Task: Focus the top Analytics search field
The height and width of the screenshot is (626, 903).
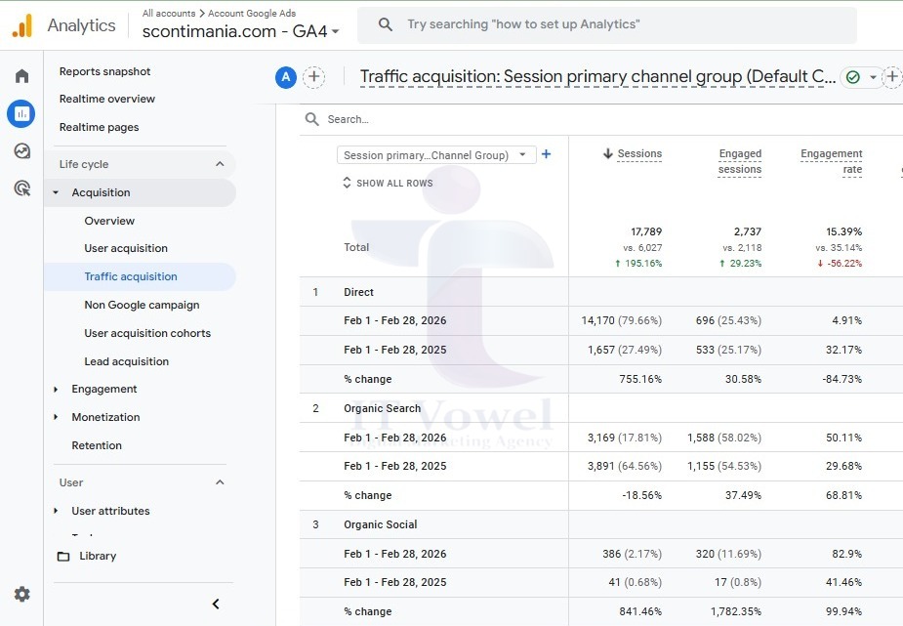Action: [607, 24]
